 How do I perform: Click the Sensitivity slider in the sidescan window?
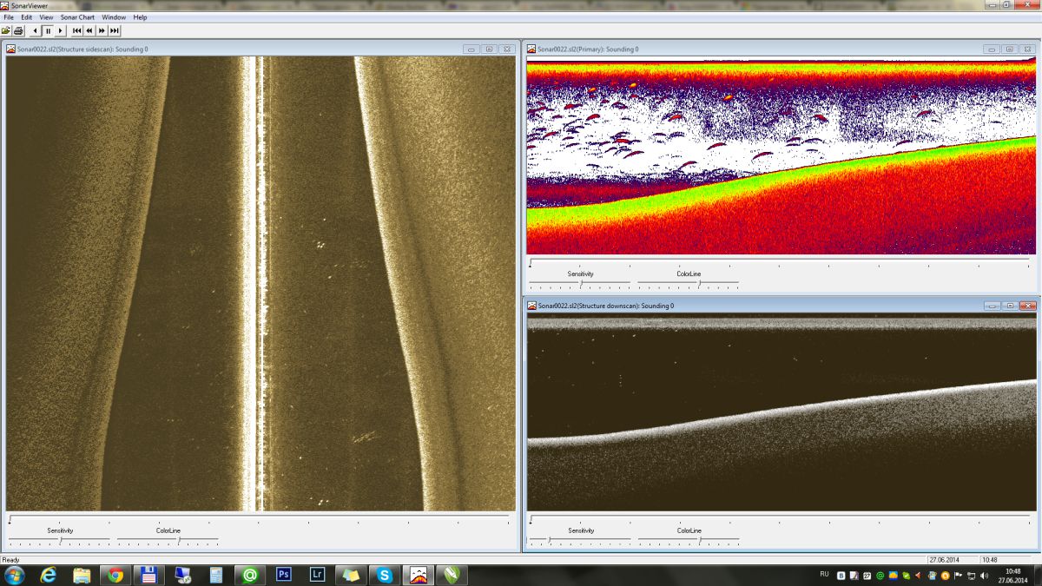pos(59,541)
